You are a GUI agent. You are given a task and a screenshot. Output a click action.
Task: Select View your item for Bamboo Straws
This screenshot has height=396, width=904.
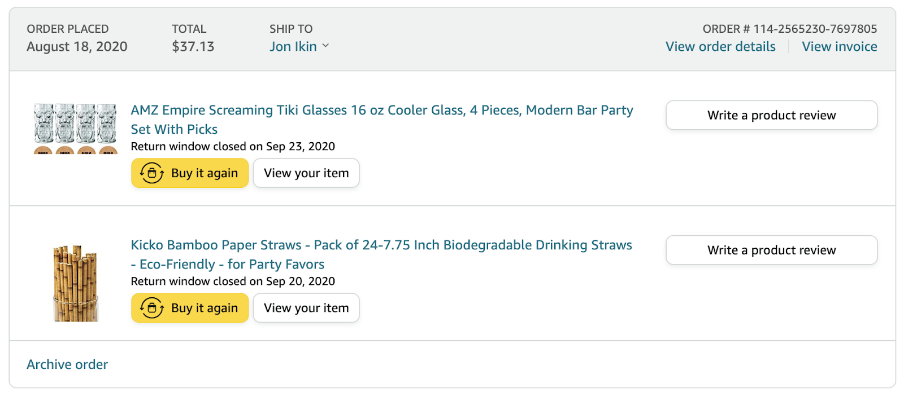306,308
